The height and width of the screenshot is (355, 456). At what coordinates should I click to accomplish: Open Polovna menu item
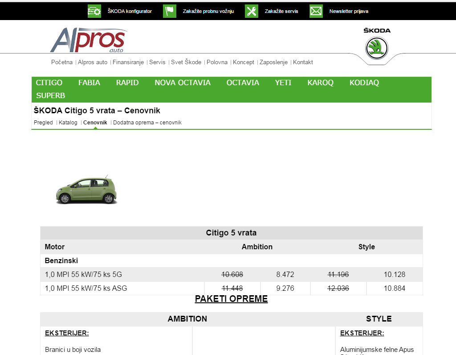point(217,62)
